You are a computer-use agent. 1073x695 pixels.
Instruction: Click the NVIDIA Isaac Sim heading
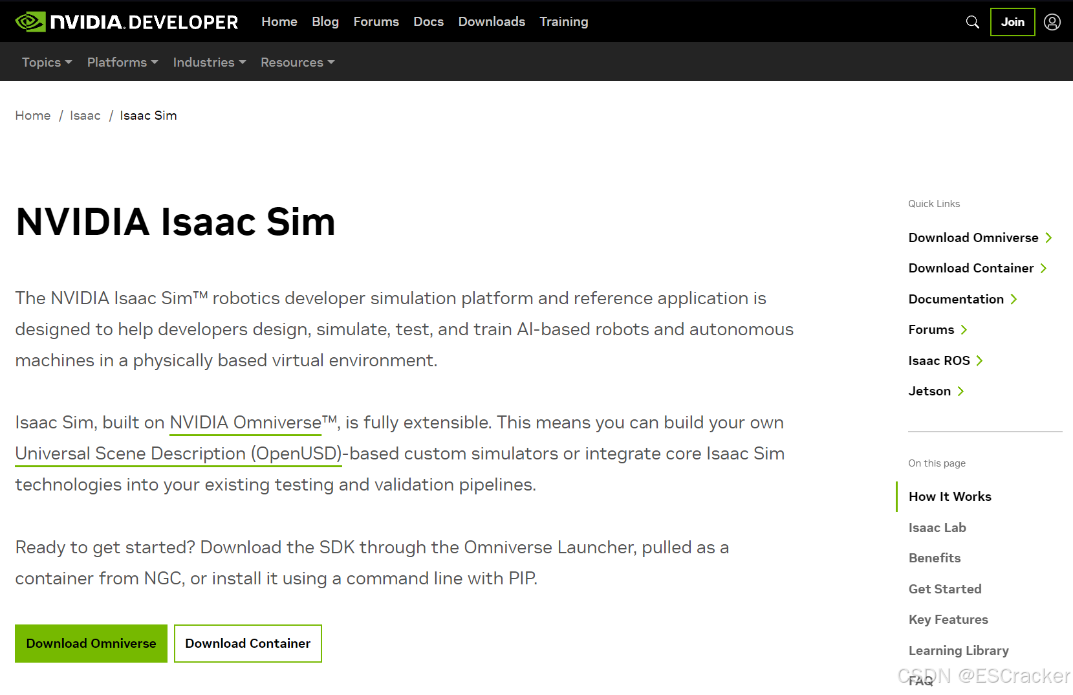click(175, 221)
